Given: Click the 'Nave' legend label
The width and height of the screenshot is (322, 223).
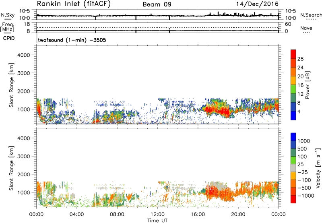Looking at the screenshot, I should coord(306,28).
